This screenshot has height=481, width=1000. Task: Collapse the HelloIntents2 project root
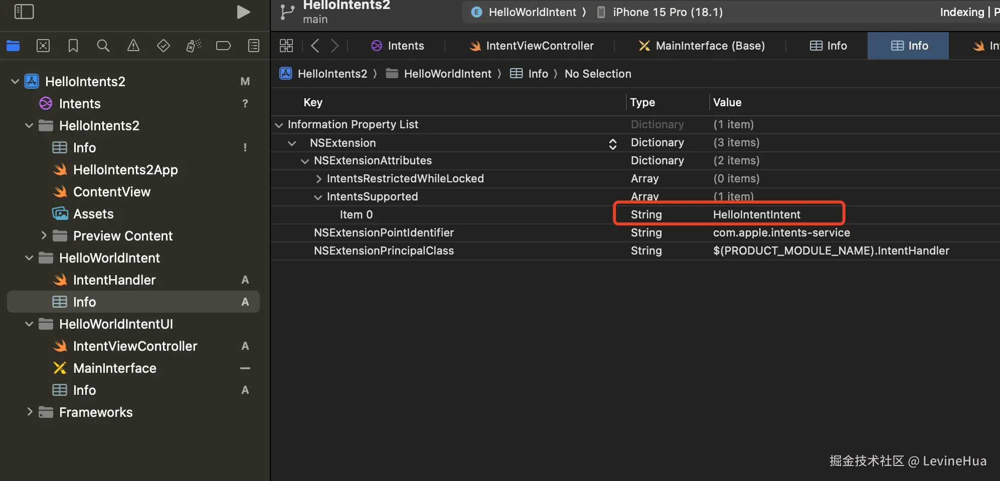tap(15, 81)
